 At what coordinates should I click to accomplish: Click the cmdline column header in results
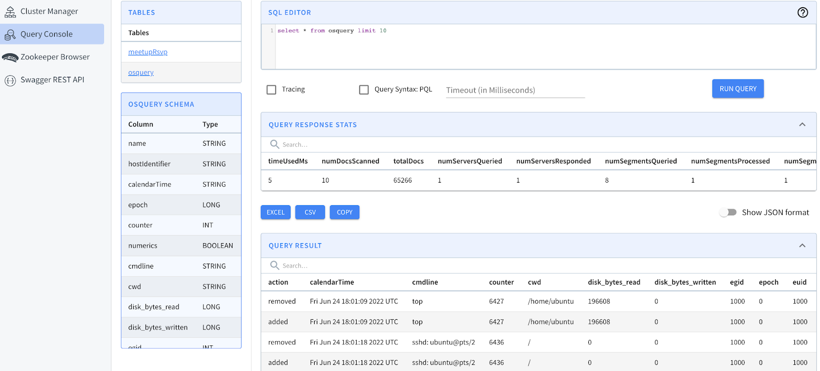point(425,282)
